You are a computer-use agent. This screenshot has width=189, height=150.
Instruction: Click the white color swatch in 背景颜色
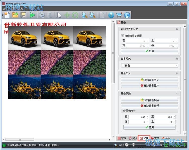pyautogui.click(x=123, y=65)
